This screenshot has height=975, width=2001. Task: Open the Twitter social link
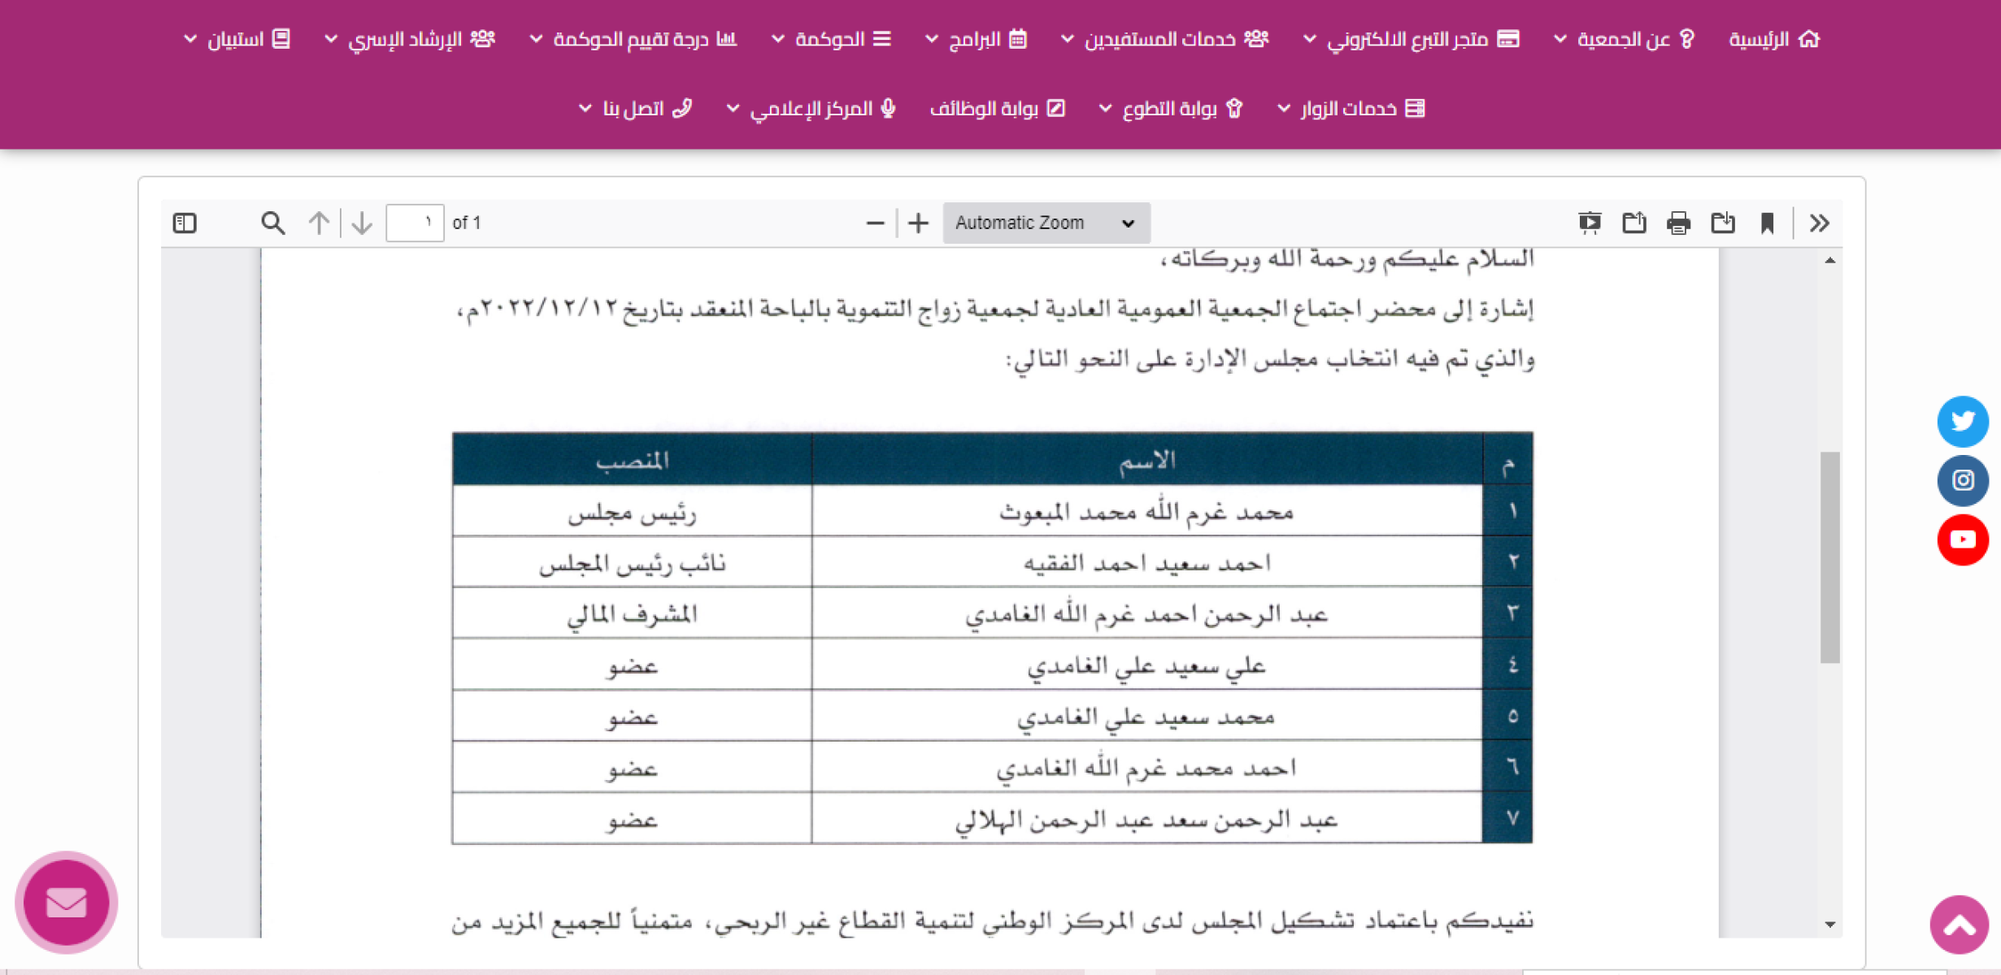(x=1963, y=421)
